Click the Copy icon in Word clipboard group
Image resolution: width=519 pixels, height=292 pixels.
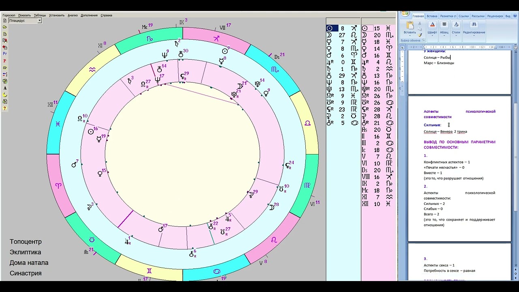tap(420, 29)
